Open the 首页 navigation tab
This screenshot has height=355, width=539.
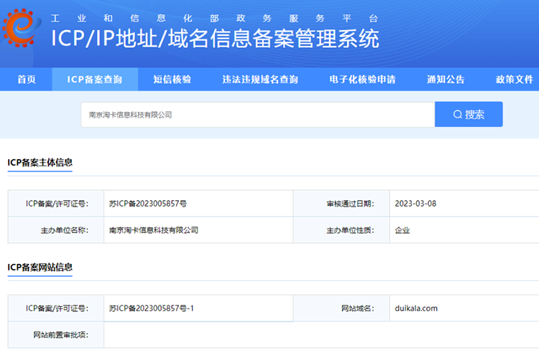27,79
